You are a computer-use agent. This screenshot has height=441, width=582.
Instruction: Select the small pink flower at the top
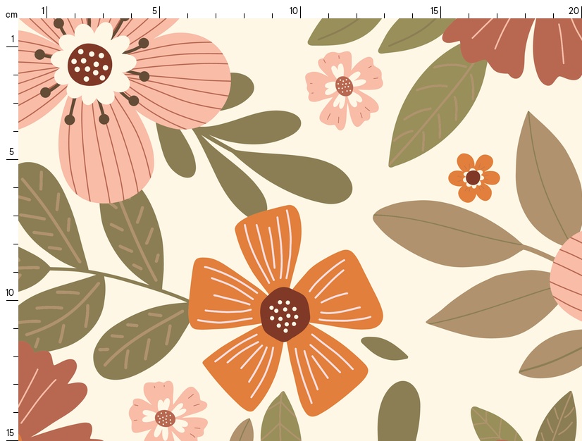(x=344, y=87)
